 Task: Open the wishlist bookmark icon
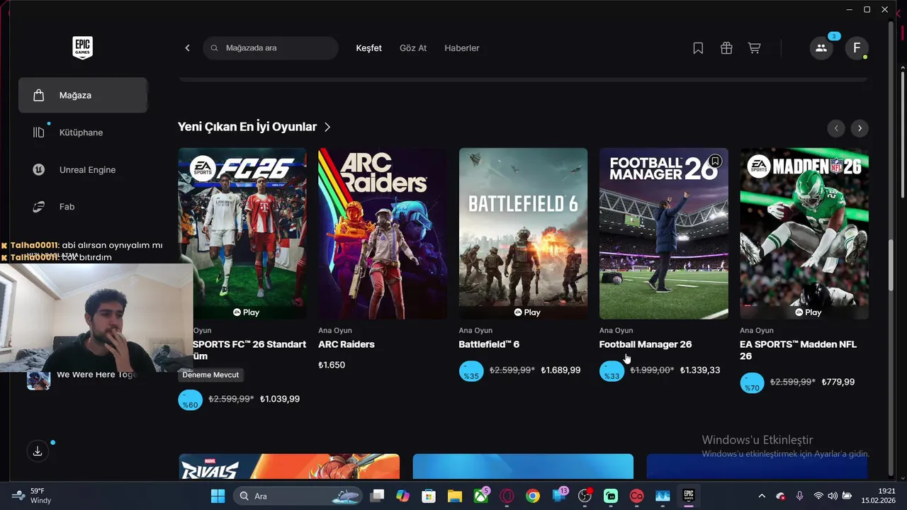point(698,48)
